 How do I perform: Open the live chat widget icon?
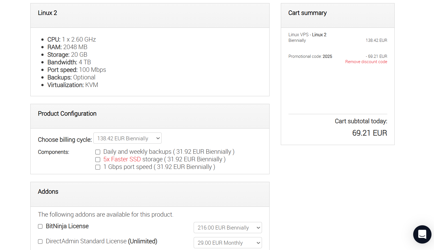click(x=422, y=234)
